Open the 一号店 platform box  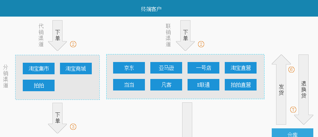(x=203, y=68)
